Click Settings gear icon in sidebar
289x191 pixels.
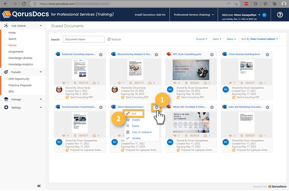pos(6,107)
